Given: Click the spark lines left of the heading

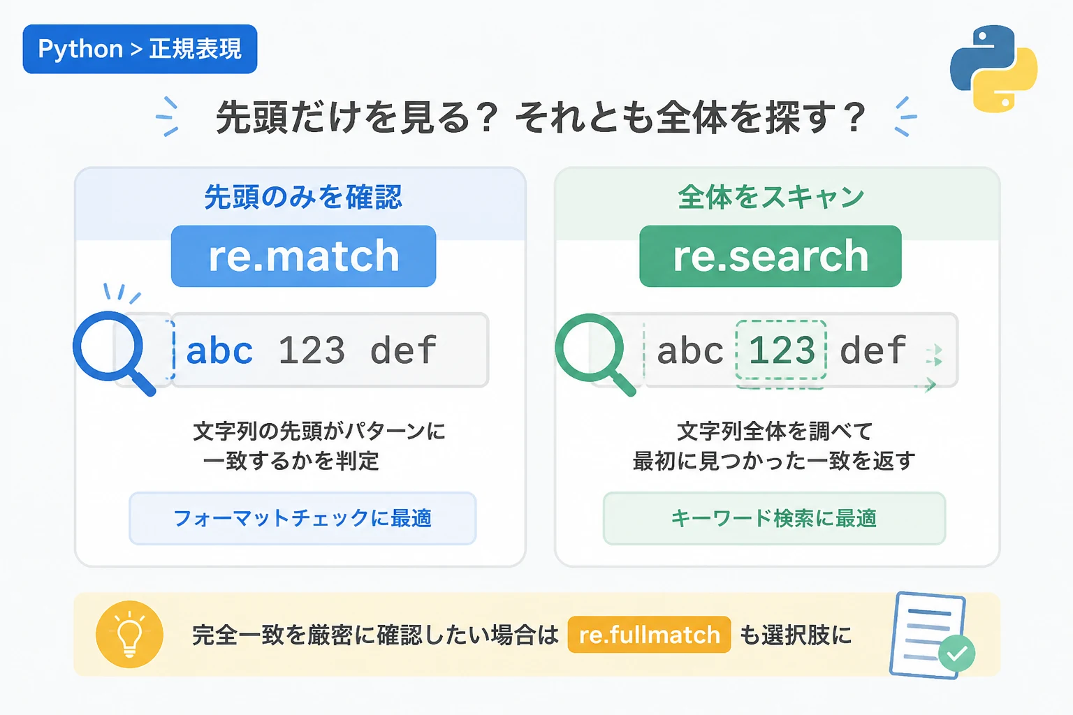Looking at the screenshot, I should [167, 116].
